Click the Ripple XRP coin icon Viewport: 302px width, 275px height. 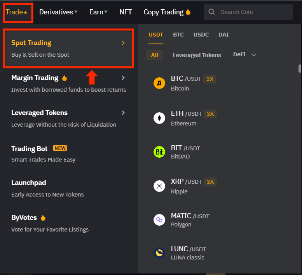click(x=159, y=186)
